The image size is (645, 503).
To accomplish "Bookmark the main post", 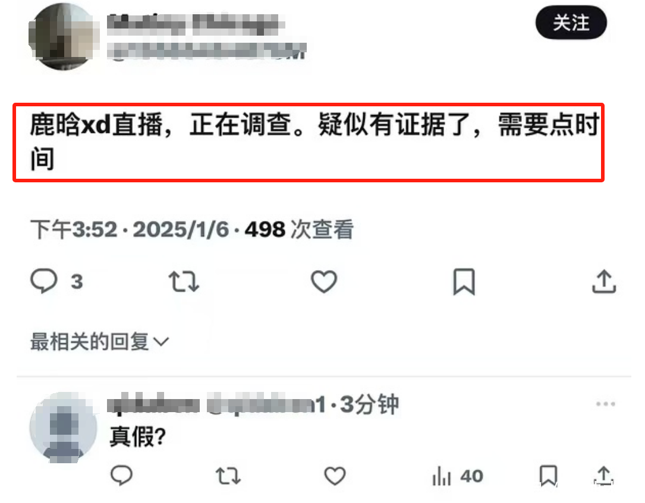I will pyautogui.click(x=464, y=282).
